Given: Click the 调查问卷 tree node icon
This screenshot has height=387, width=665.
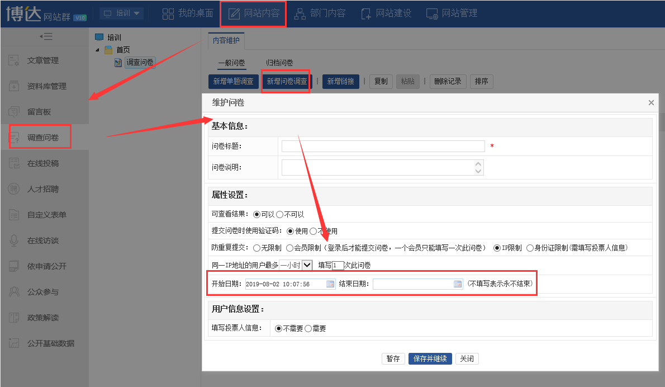Looking at the screenshot, I should click(x=118, y=63).
